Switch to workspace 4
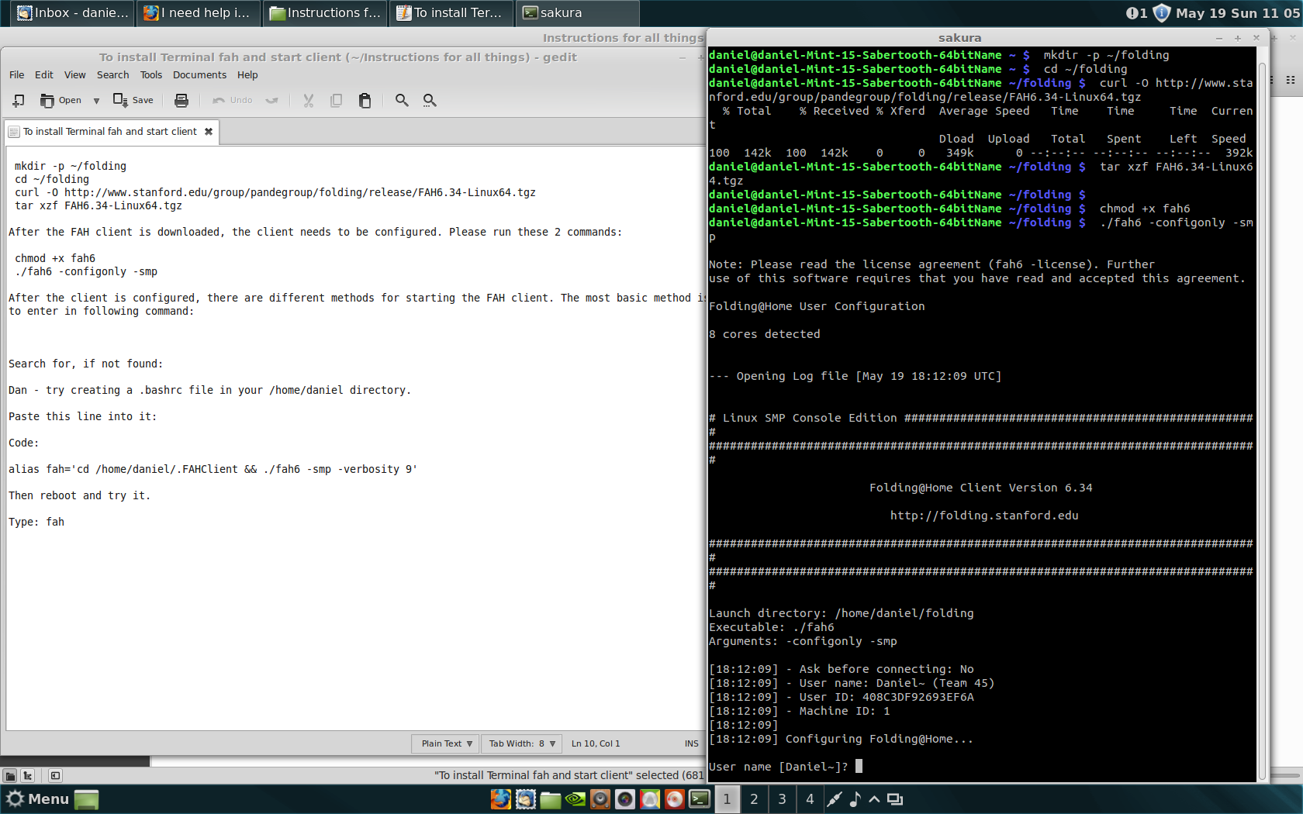Viewport: 1303px width, 814px height. pos(810,799)
